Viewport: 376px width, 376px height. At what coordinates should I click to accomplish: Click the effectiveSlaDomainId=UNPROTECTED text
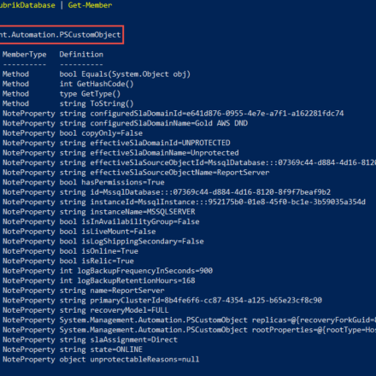[161, 143]
